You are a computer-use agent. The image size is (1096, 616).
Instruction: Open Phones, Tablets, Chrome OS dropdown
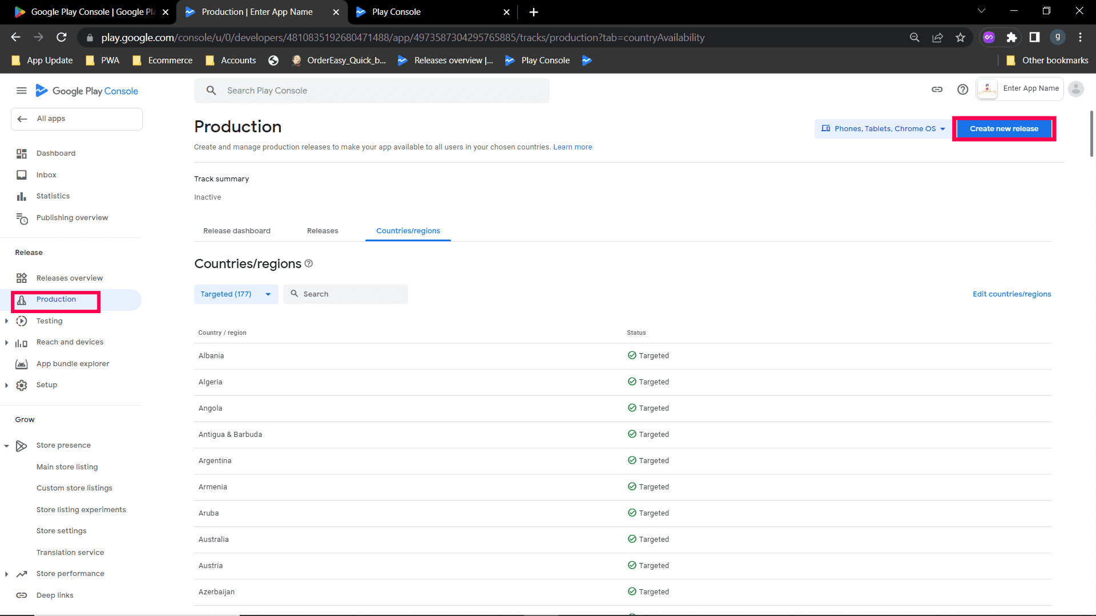(x=883, y=129)
